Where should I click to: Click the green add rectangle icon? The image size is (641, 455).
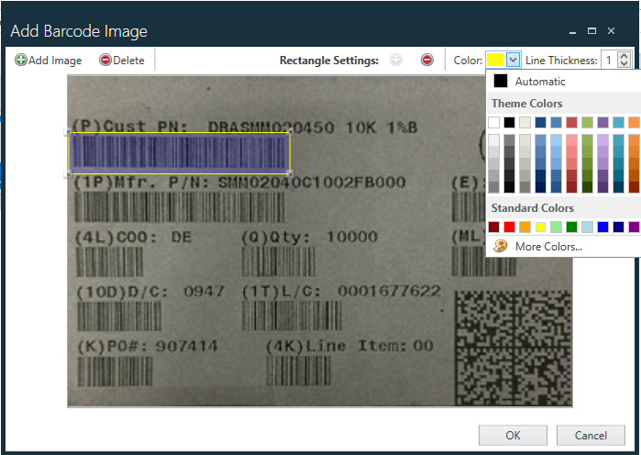coord(396,61)
